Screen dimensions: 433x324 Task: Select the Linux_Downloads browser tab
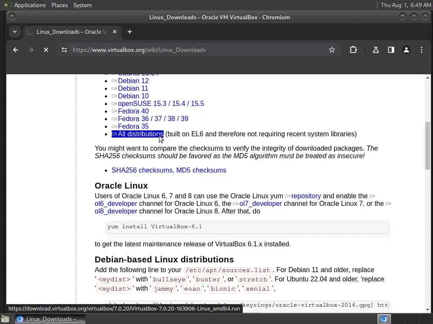coord(72,32)
